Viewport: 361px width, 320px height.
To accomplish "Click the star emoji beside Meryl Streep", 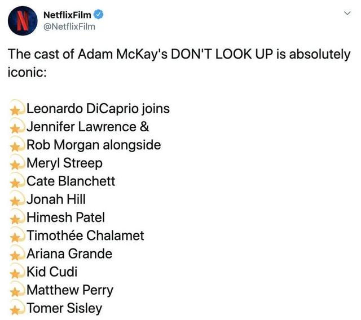I will tap(17, 164).
